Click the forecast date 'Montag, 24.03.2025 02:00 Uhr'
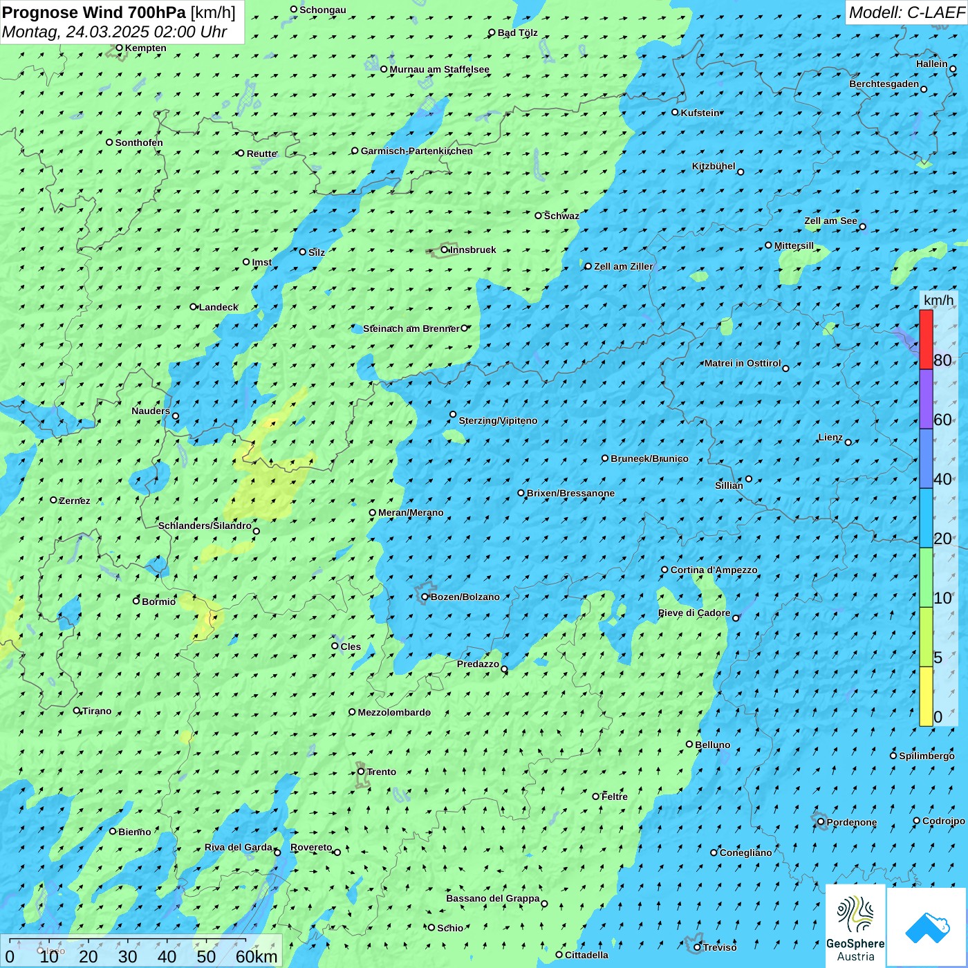Screen dimensions: 968x968 pyautogui.click(x=115, y=32)
